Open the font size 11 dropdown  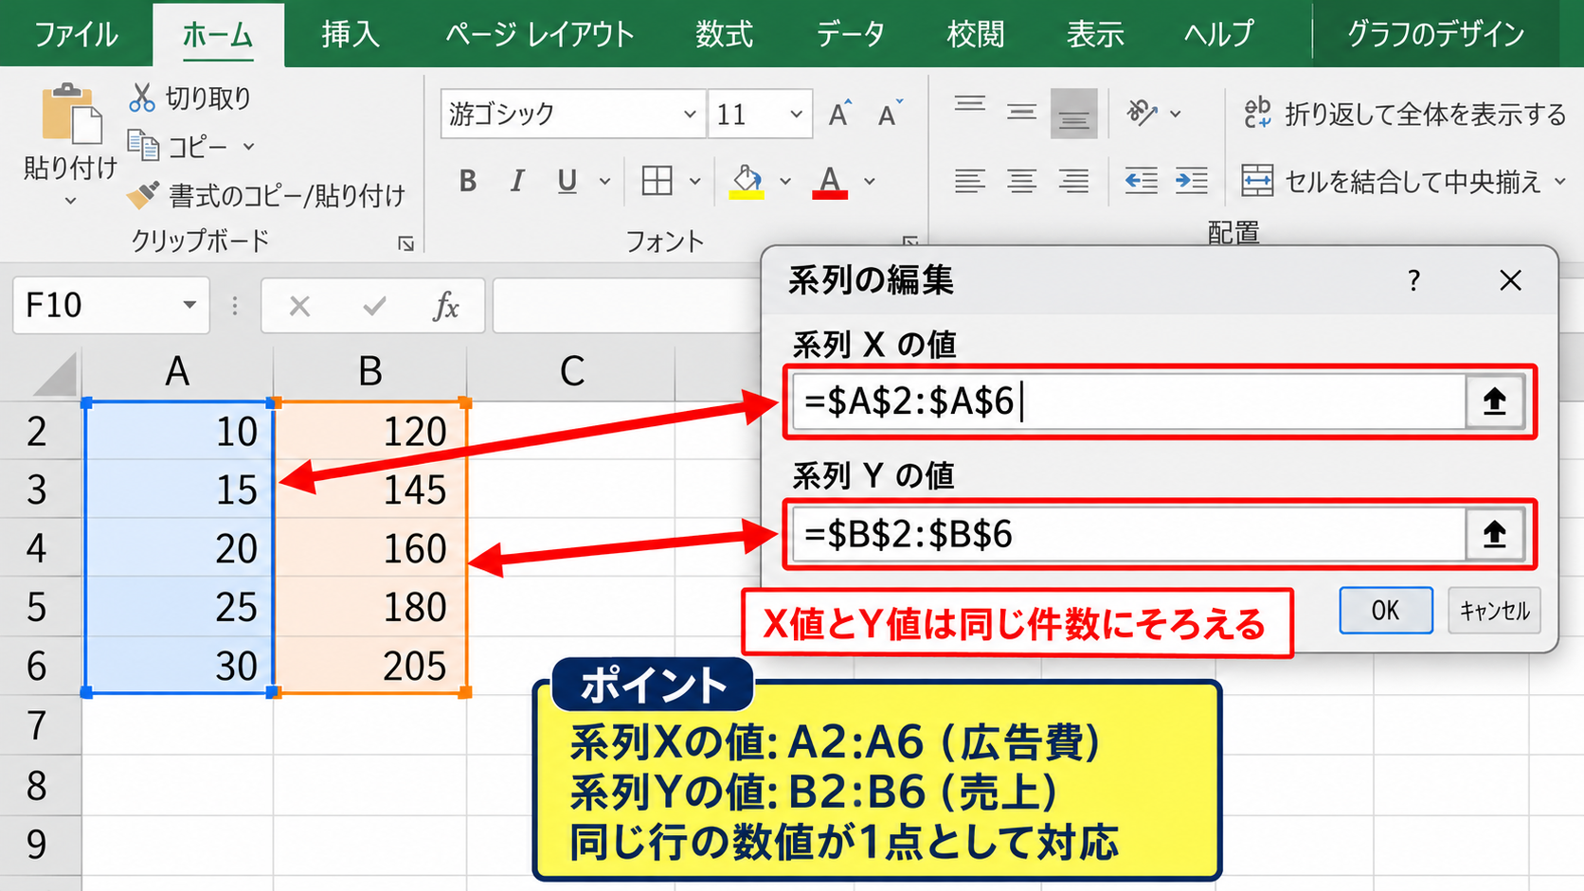pyautogui.click(x=796, y=115)
